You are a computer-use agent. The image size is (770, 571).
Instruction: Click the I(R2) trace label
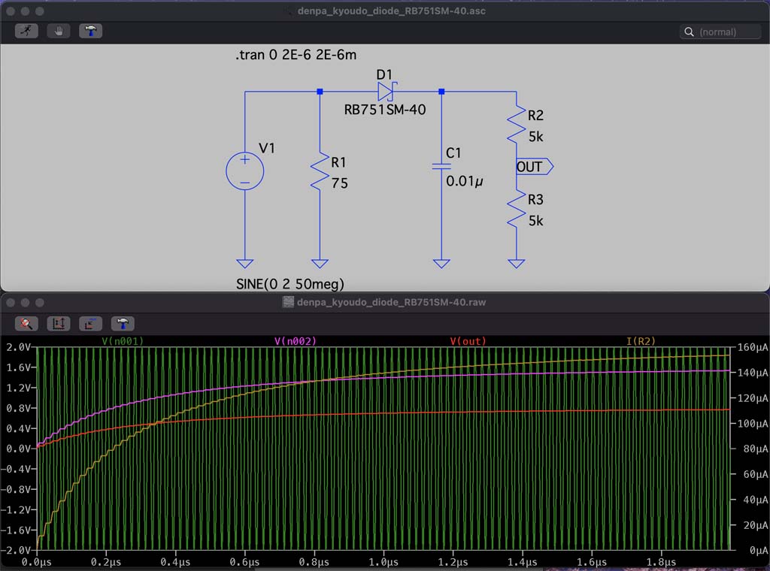[641, 341]
